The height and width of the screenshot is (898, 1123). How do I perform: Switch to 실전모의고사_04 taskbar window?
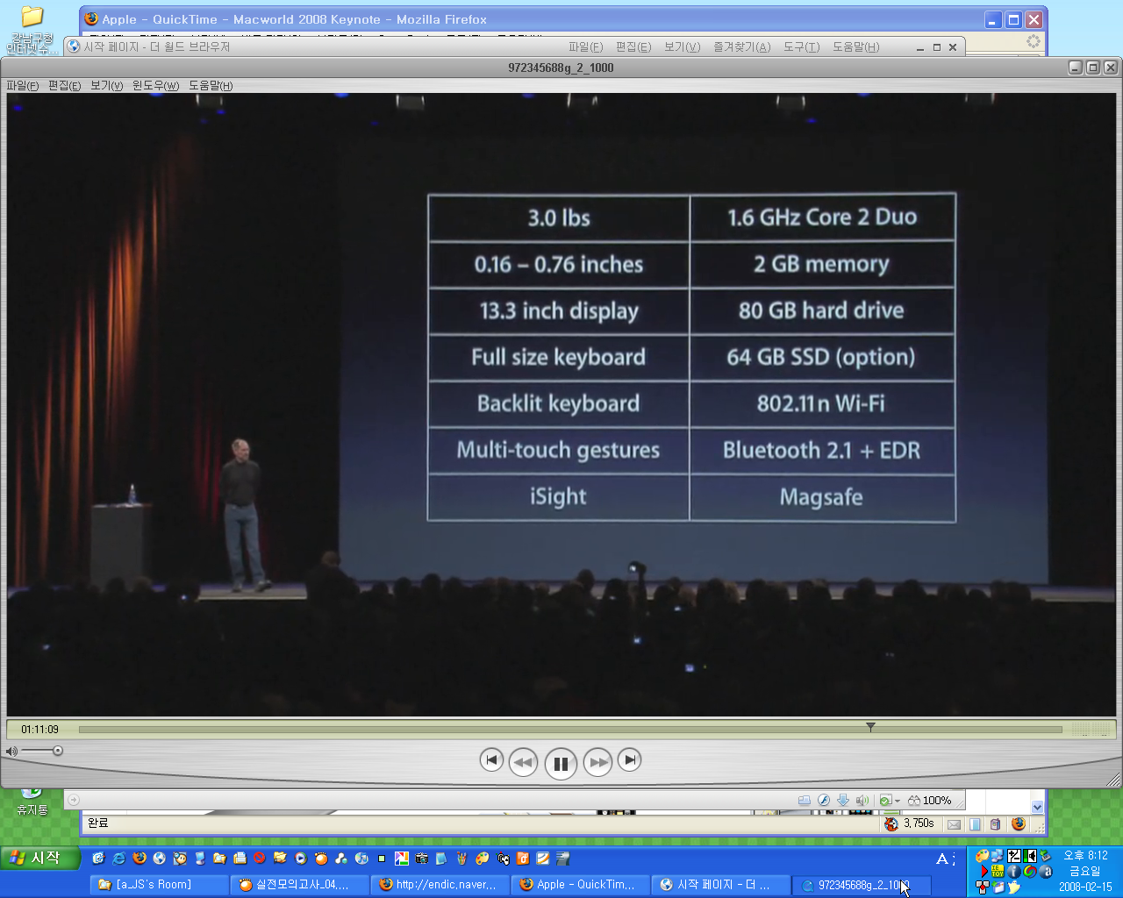300,884
